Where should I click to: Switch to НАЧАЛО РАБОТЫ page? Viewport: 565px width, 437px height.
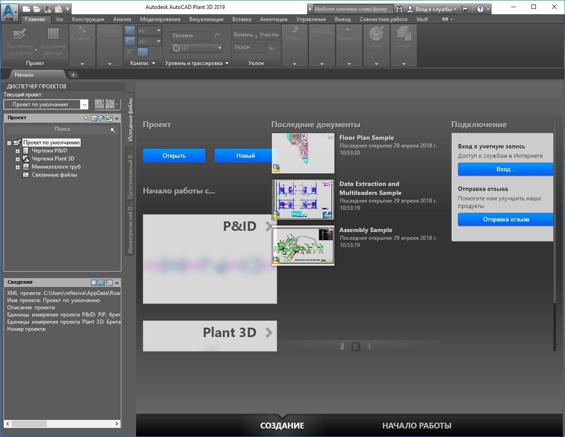point(417,425)
